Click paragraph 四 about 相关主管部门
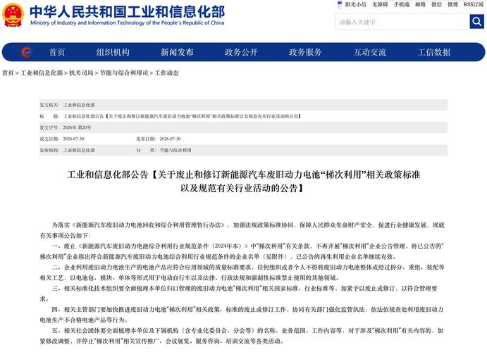Screen dimensions: 487x352 click(242, 315)
